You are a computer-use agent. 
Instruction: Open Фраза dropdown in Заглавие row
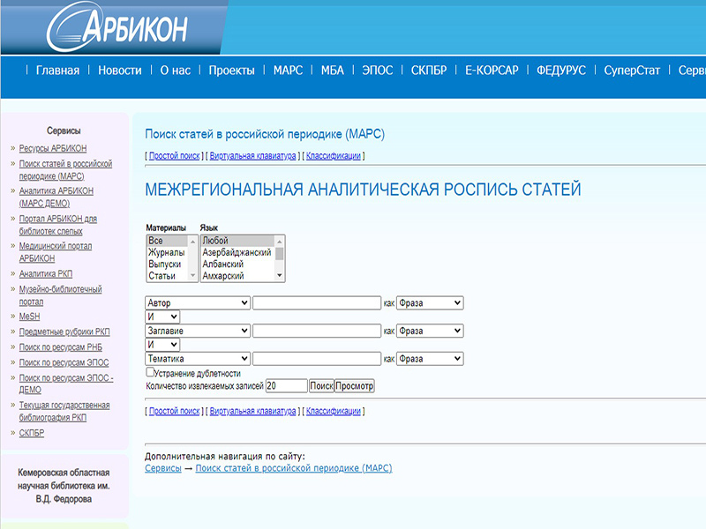430,332
